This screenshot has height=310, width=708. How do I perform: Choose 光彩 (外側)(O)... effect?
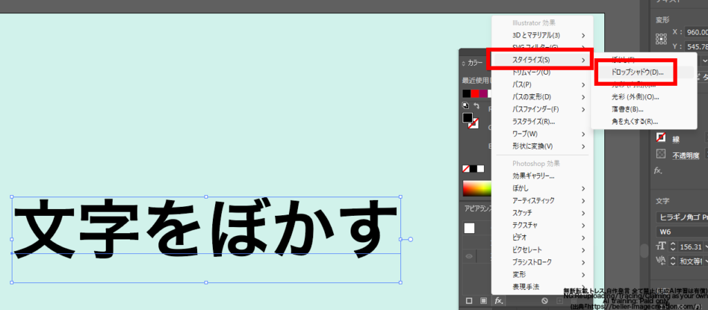(x=642, y=97)
